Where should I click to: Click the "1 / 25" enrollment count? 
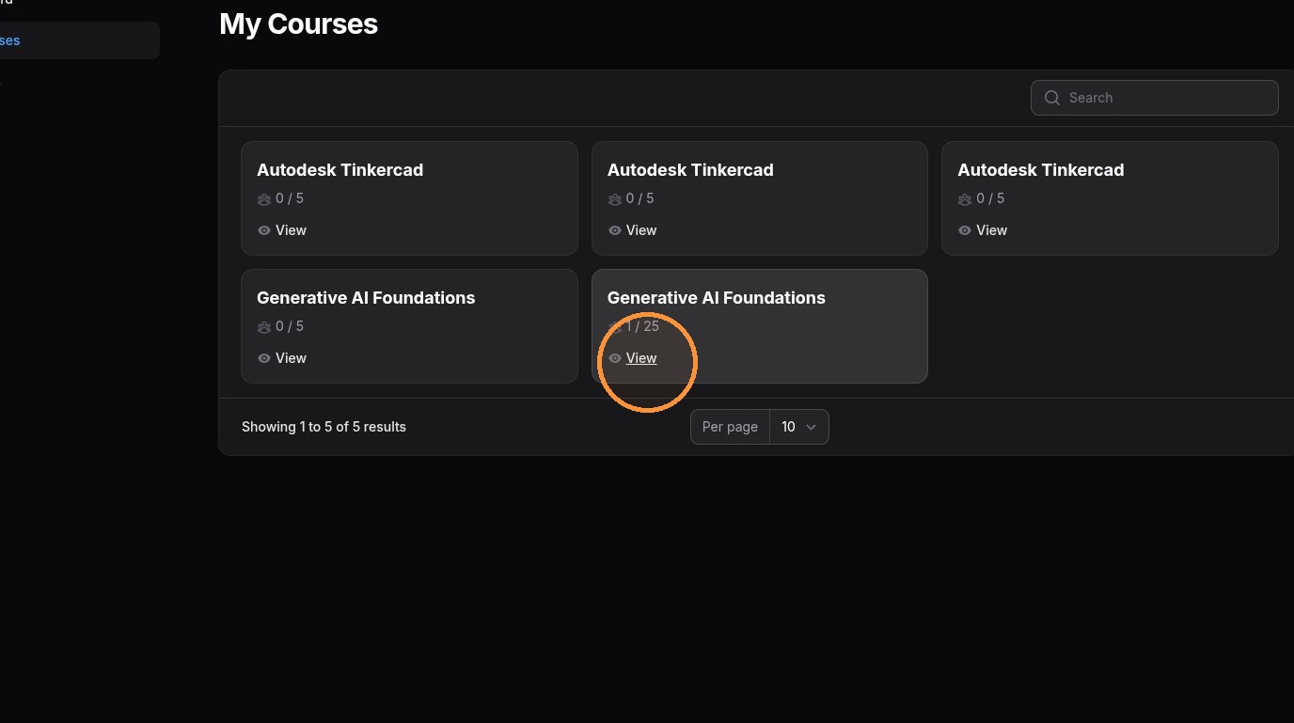click(x=643, y=326)
